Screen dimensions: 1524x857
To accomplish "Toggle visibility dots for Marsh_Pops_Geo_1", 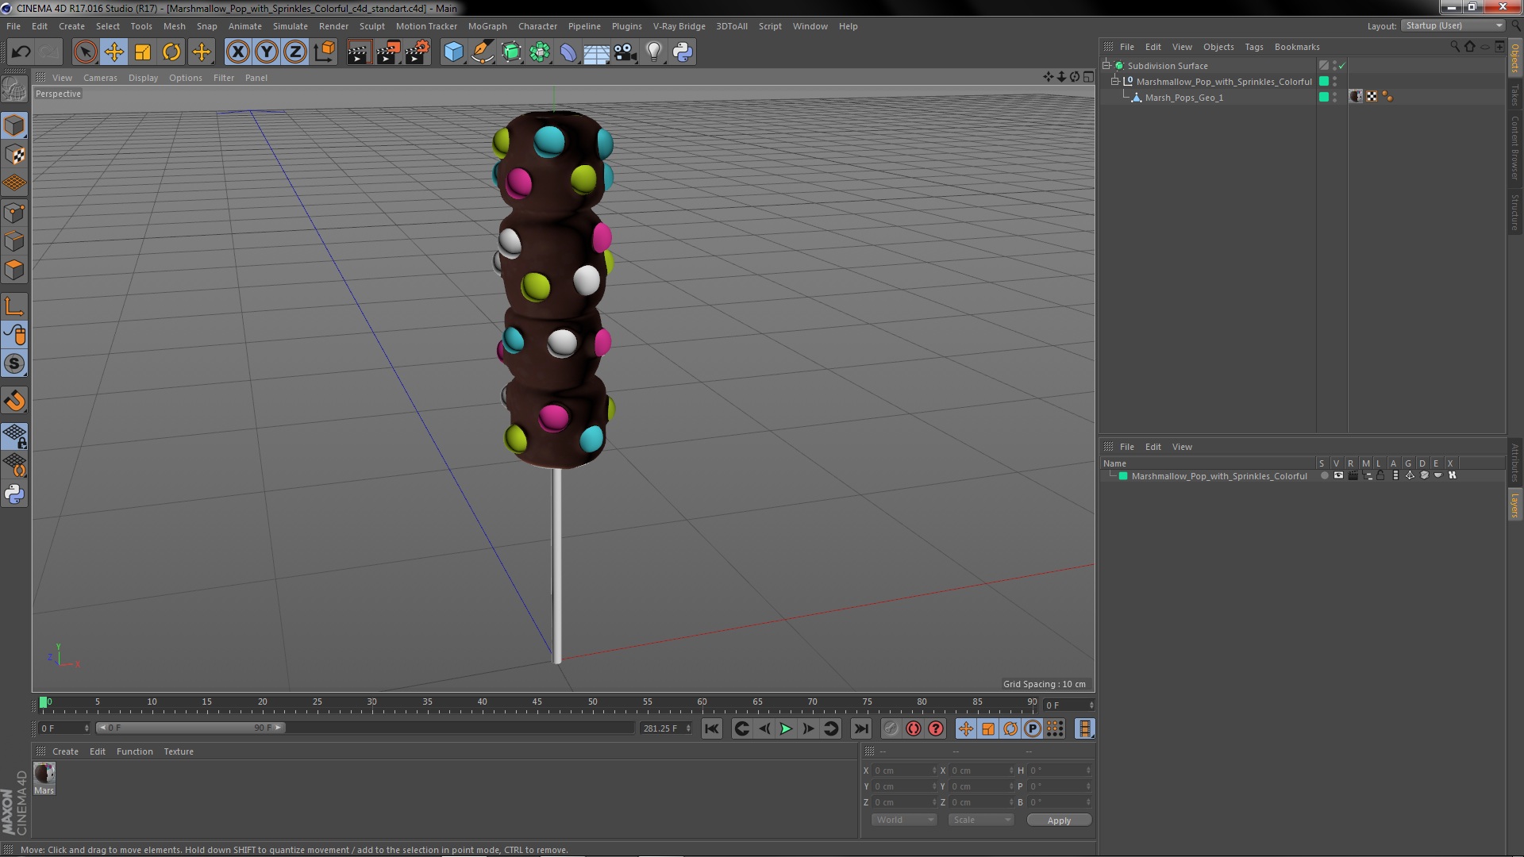I will (x=1335, y=98).
